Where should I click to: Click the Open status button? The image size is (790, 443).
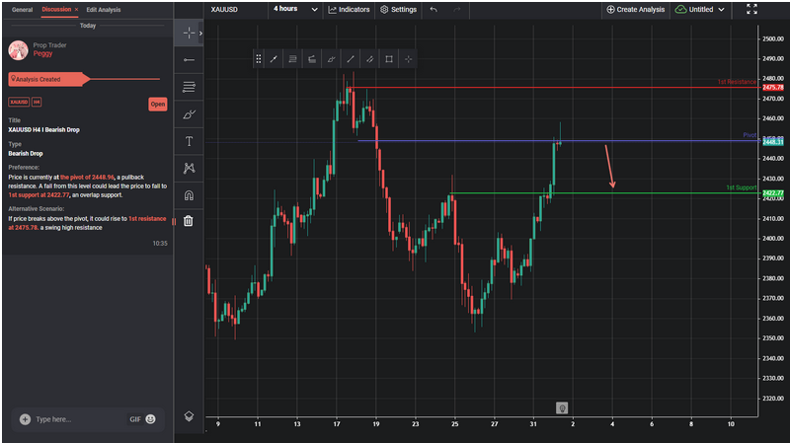pyautogui.click(x=158, y=105)
